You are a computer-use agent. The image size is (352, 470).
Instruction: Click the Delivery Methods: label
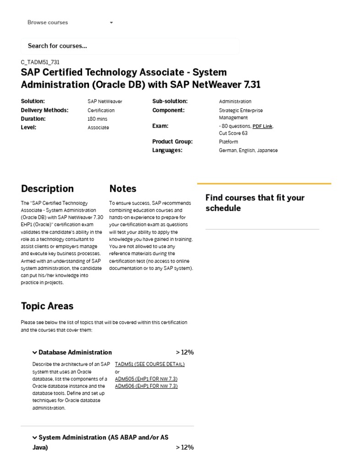(x=44, y=110)
